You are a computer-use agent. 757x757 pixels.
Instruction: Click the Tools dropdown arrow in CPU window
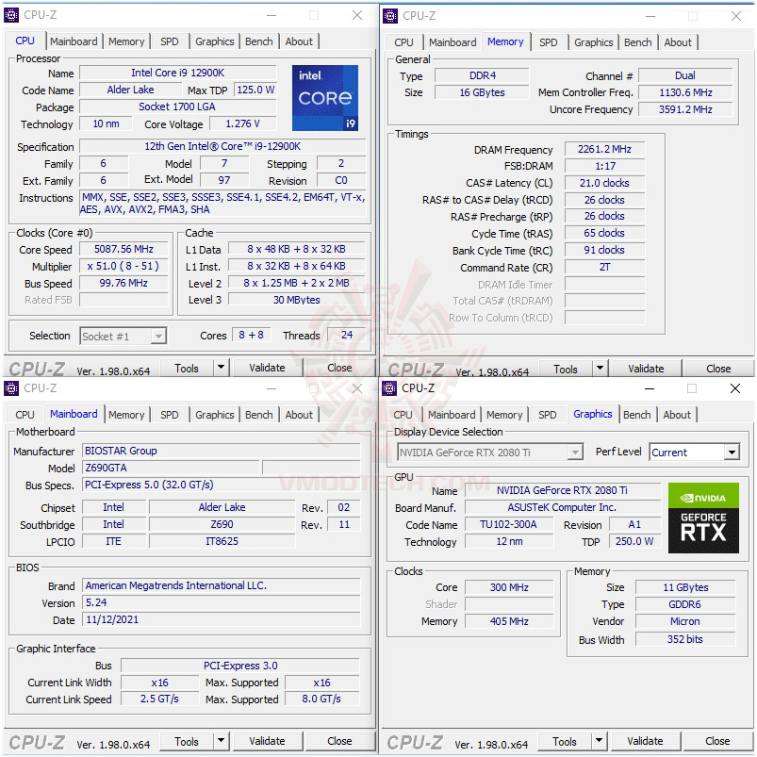click(219, 368)
